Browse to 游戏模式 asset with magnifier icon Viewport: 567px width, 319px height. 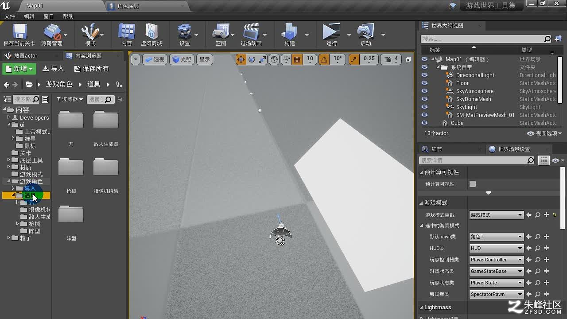pyautogui.click(x=537, y=215)
